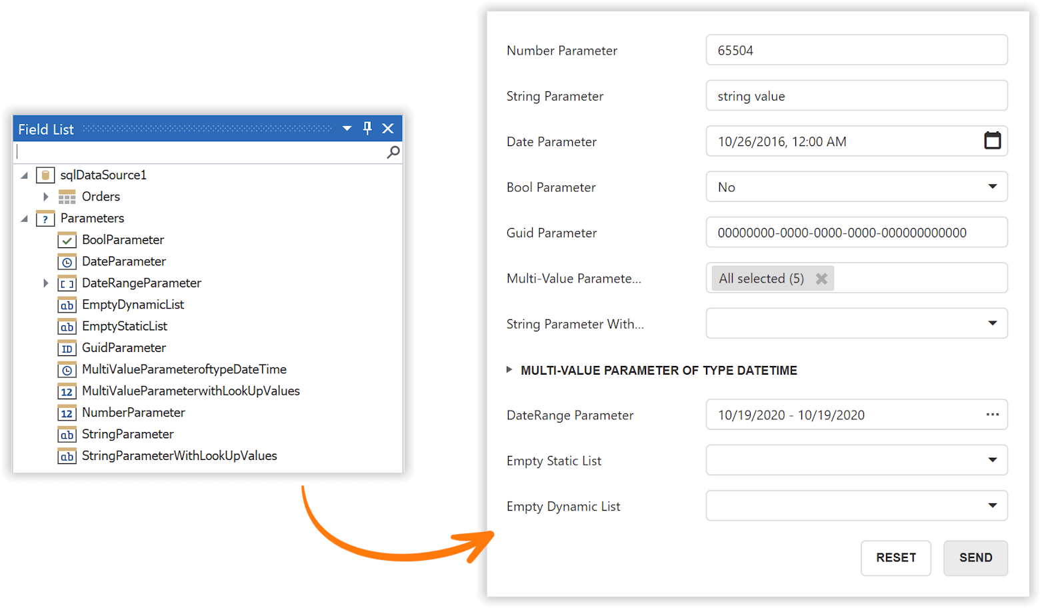Click the clock icon beside DateParameter

coord(67,261)
